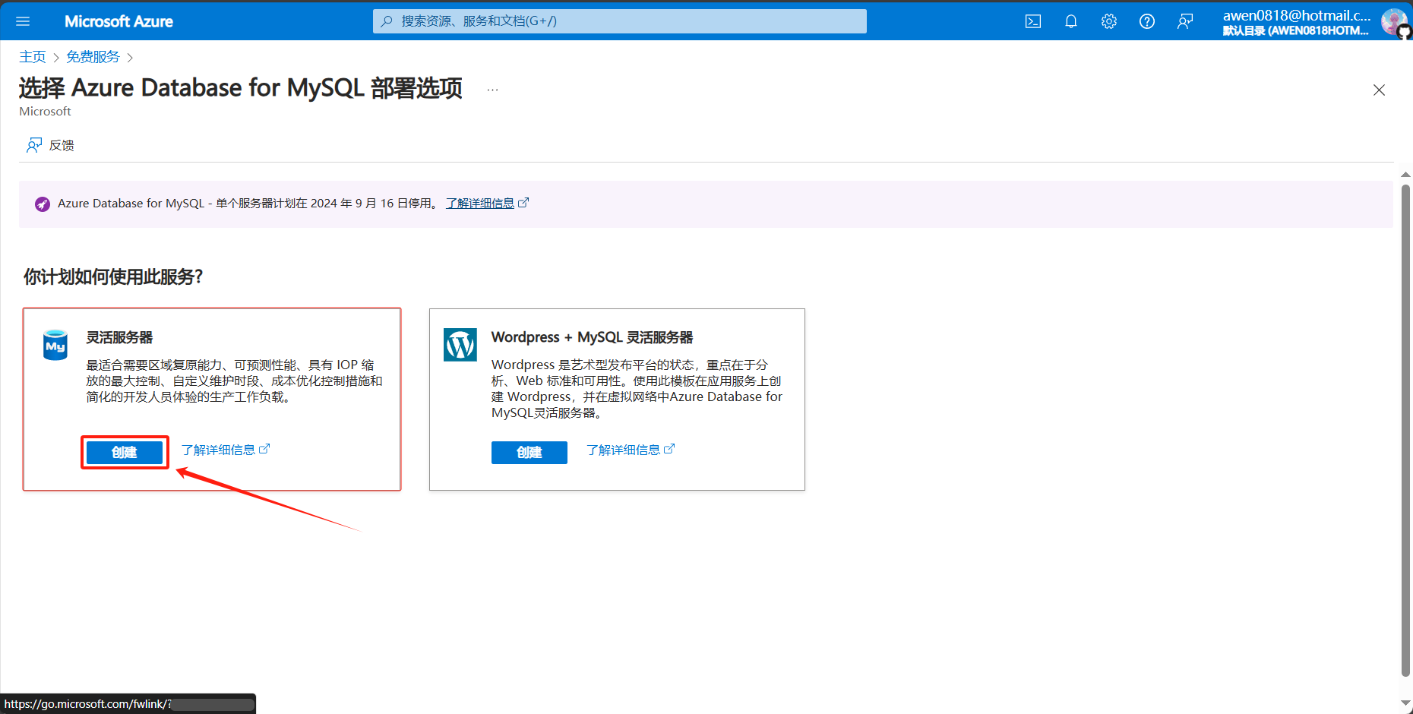Select the Wordpress + MySQL 灵活服务器 heading

(x=592, y=337)
